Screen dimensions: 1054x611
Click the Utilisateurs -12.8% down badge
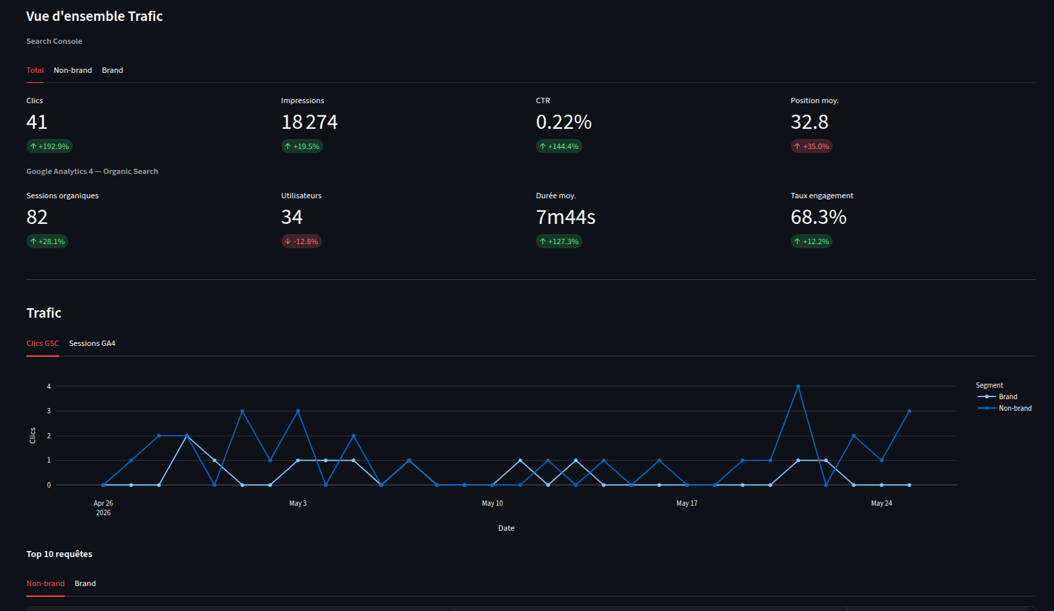[x=302, y=241]
